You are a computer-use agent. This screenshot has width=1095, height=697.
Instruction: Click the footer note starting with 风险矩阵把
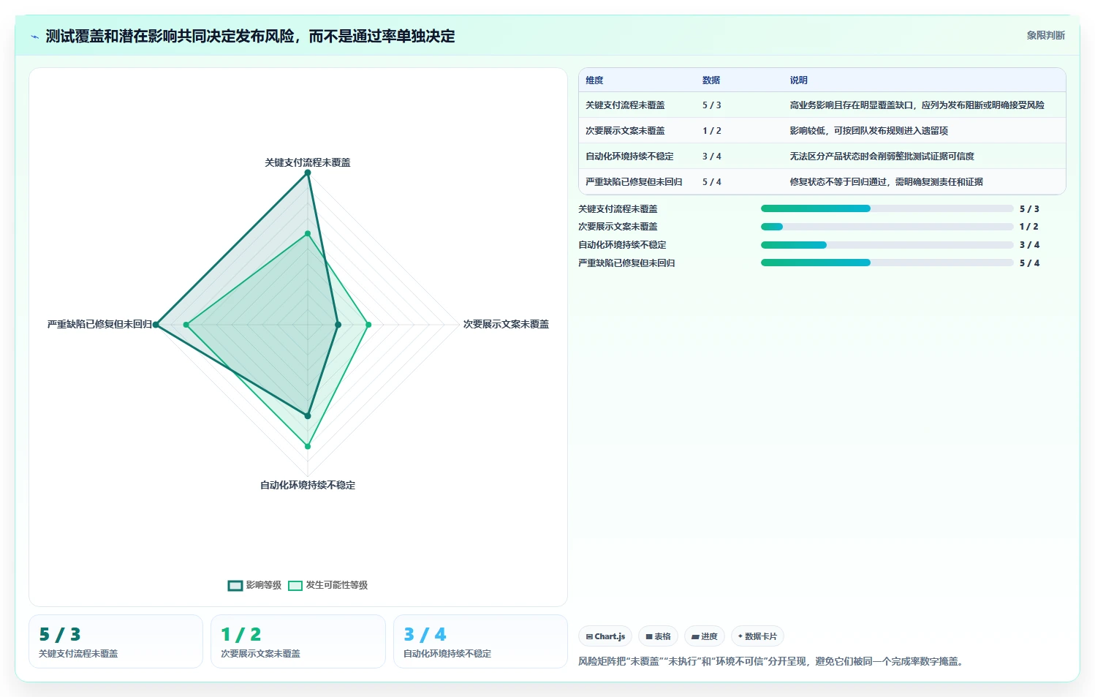click(x=772, y=661)
